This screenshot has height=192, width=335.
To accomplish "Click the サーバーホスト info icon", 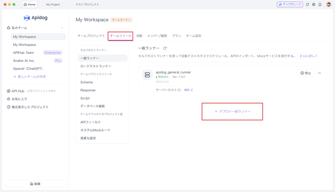I will tap(179, 90).
